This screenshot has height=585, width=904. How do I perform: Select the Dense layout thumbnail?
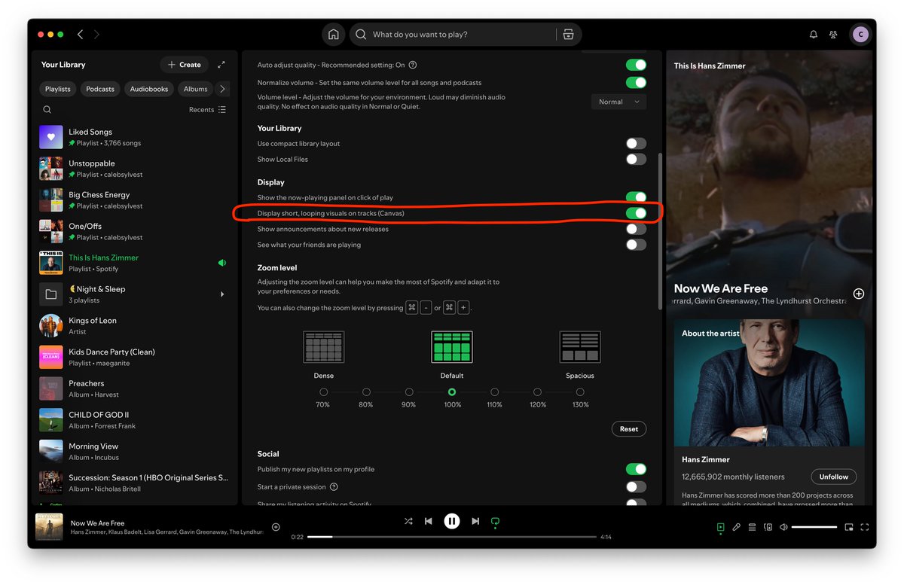click(x=323, y=347)
